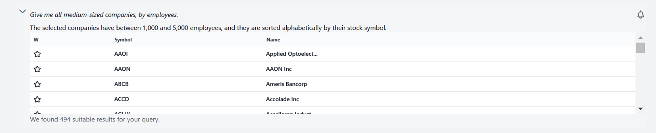Collapse the query result chevron
This screenshot has height=133, width=656.
click(23, 11)
